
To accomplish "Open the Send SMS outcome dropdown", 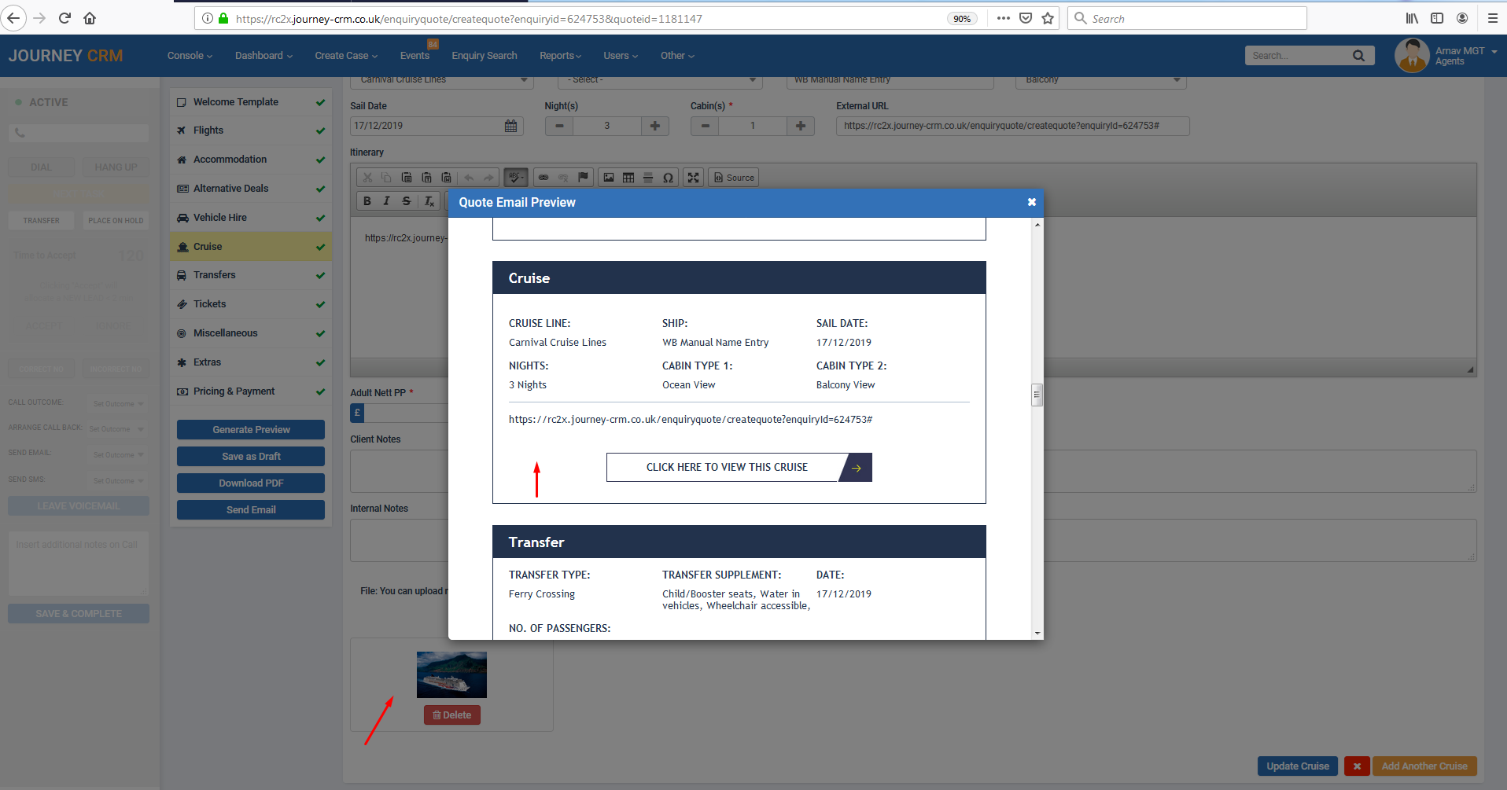I will click(116, 481).
